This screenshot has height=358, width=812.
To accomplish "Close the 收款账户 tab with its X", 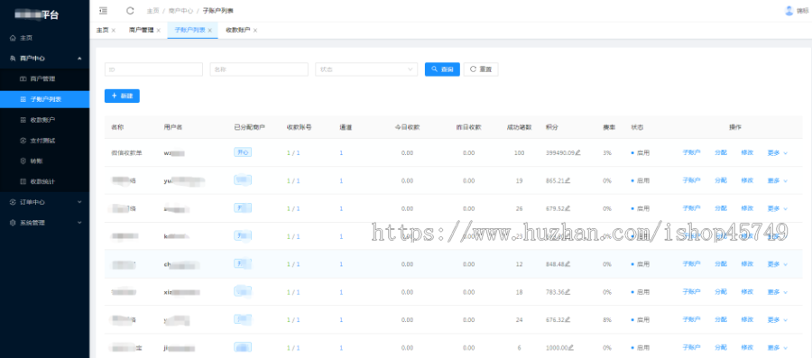I will pos(255,31).
